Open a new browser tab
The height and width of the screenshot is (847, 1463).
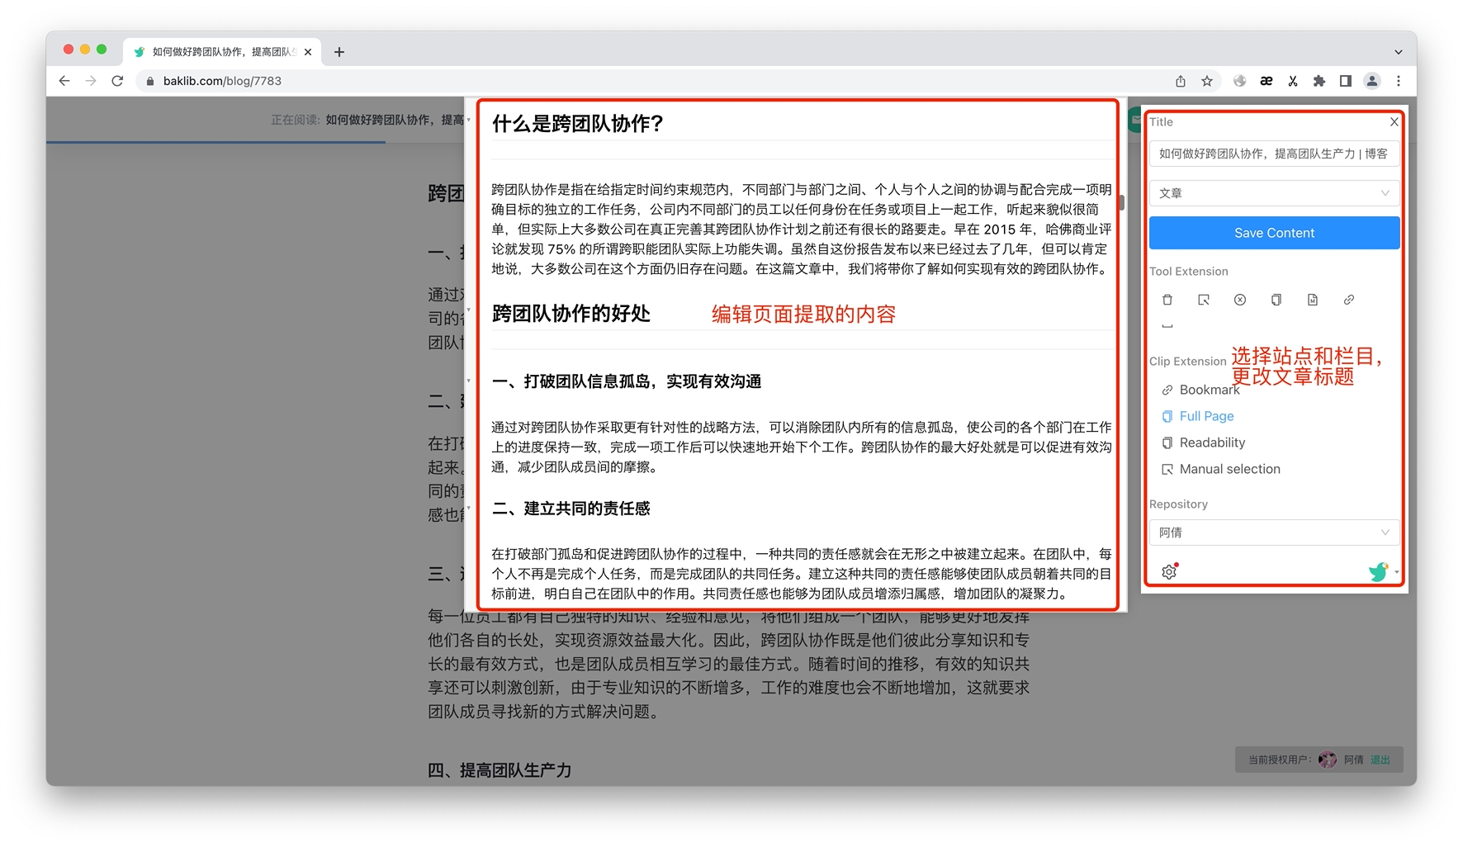339,52
